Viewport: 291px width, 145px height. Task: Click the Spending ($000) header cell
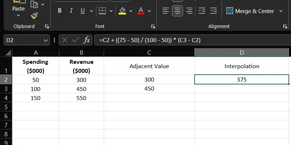[x=36, y=66]
